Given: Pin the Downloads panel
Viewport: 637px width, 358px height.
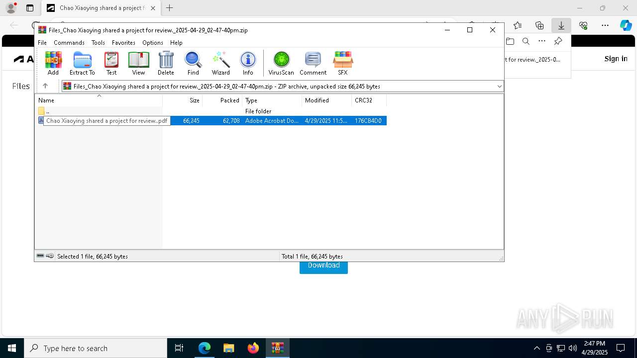Looking at the screenshot, I should point(558,41).
